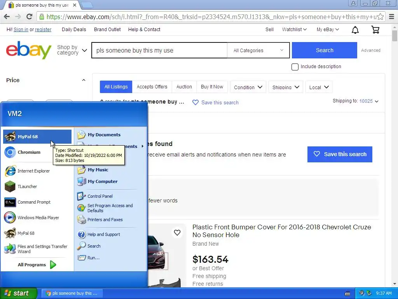Open the Local filter dropdown
The image size is (398, 299).
(x=319, y=87)
